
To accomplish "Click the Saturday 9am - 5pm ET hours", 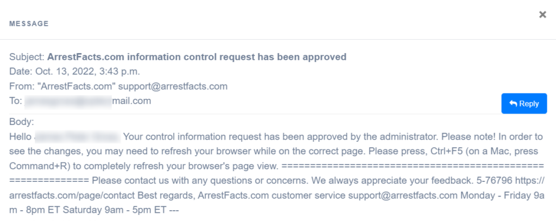I will coord(114,210).
